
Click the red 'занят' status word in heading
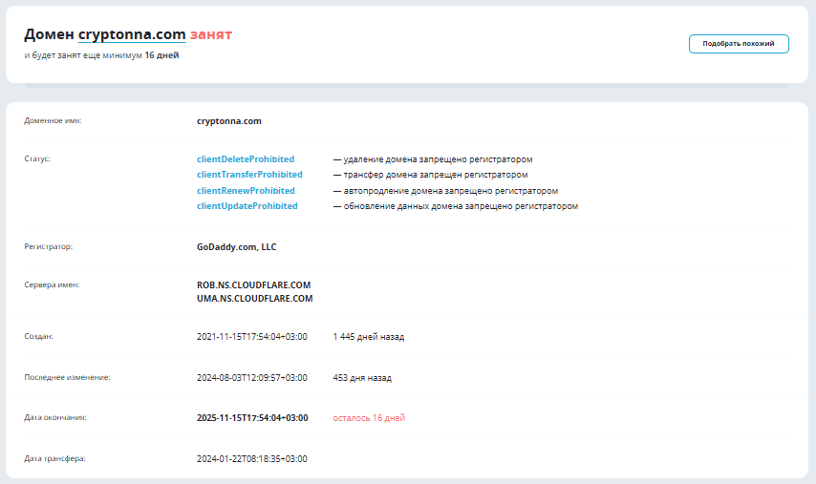[210, 34]
